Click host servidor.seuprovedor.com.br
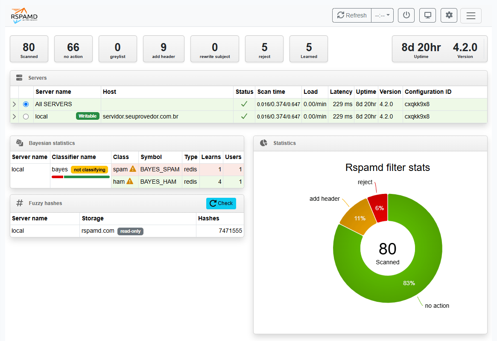This screenshot has height=341, width=497. click(x=140, y=116)
